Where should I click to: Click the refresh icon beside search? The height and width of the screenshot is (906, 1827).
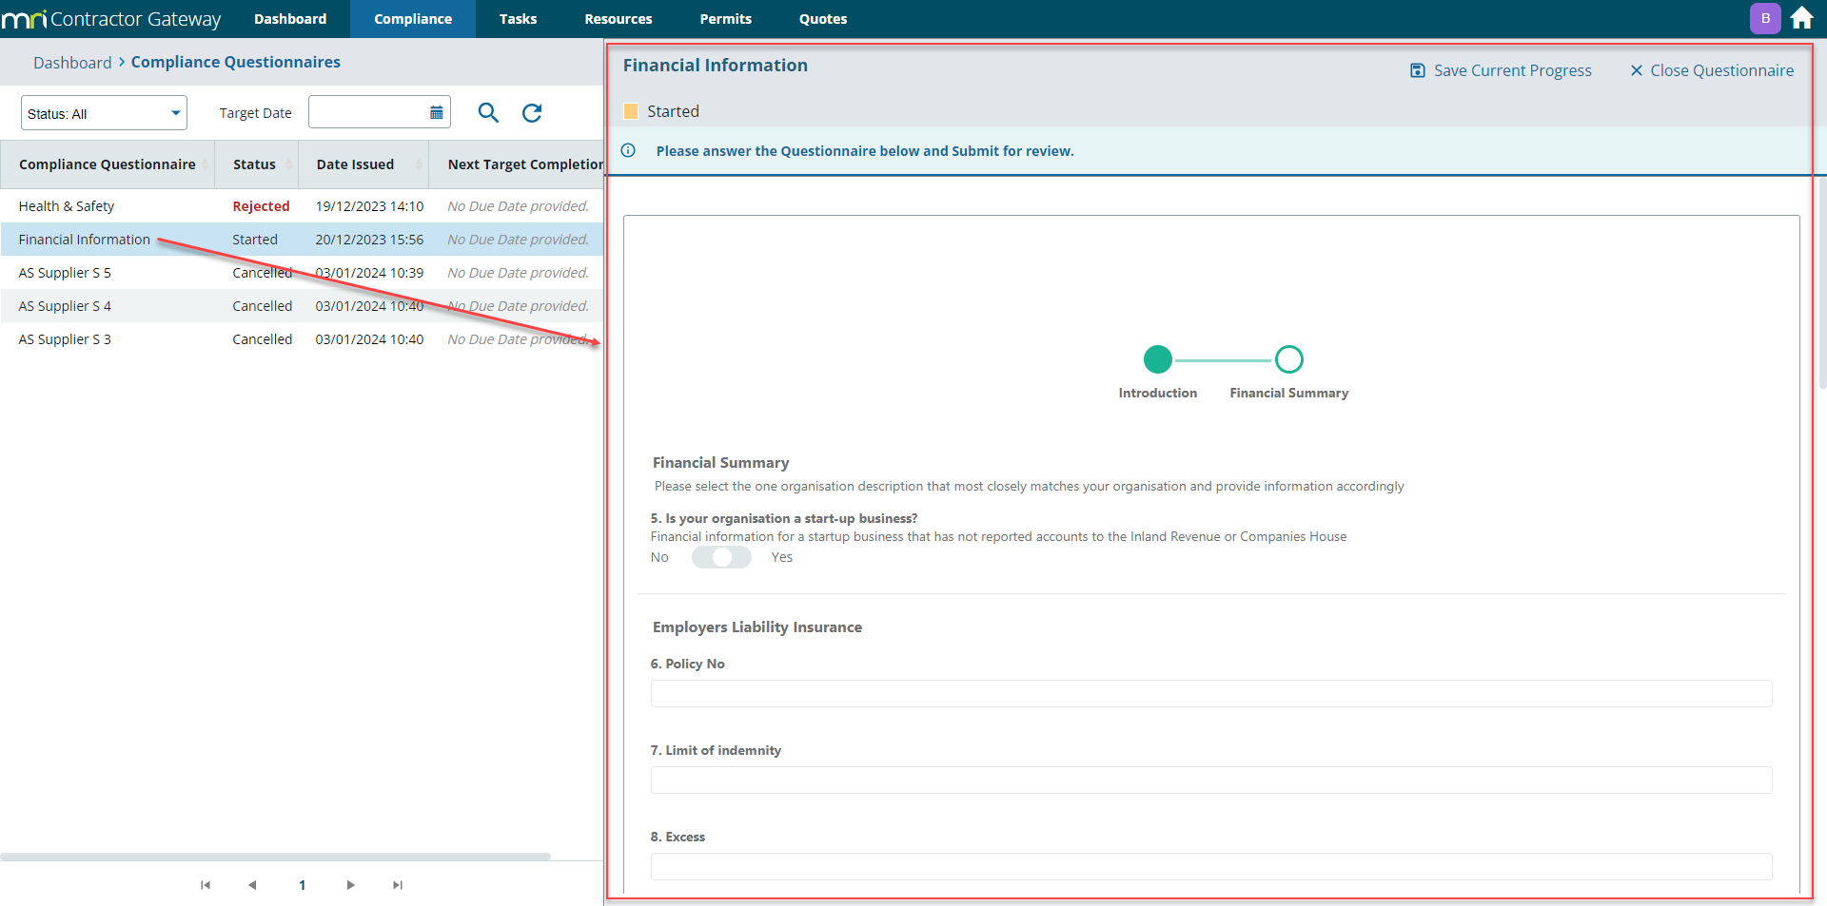tap(532, 113)
